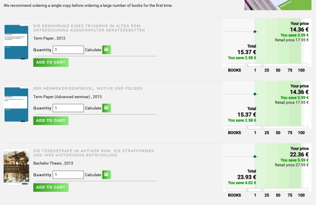Click calculator icon for Todesstrafe thesis
The height and width of the screenshot is (205, 316).
106,175
